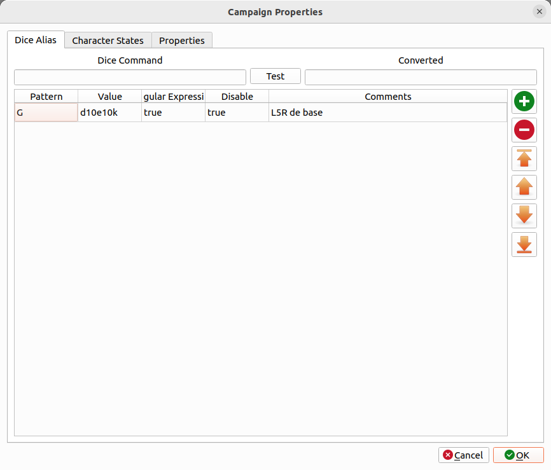
Task: Click the Converted output field
Action: click(x=421, y=77)
